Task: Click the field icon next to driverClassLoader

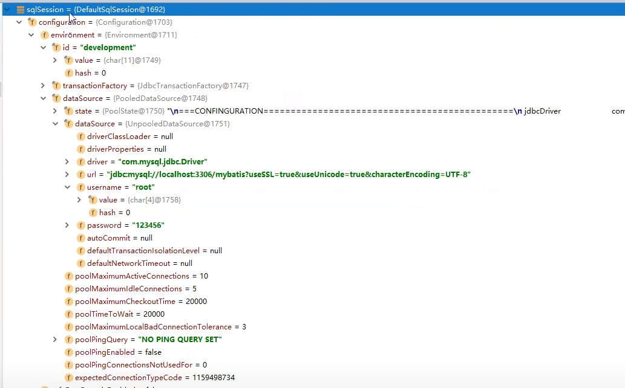Action: coord(80,137)
